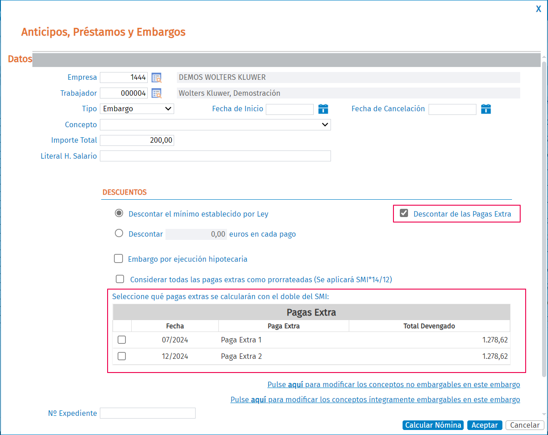The width and height of the screenshot is (548, 435).
Task: Open Fecha de Inicio calendar picker
Action: click(323, 109)
